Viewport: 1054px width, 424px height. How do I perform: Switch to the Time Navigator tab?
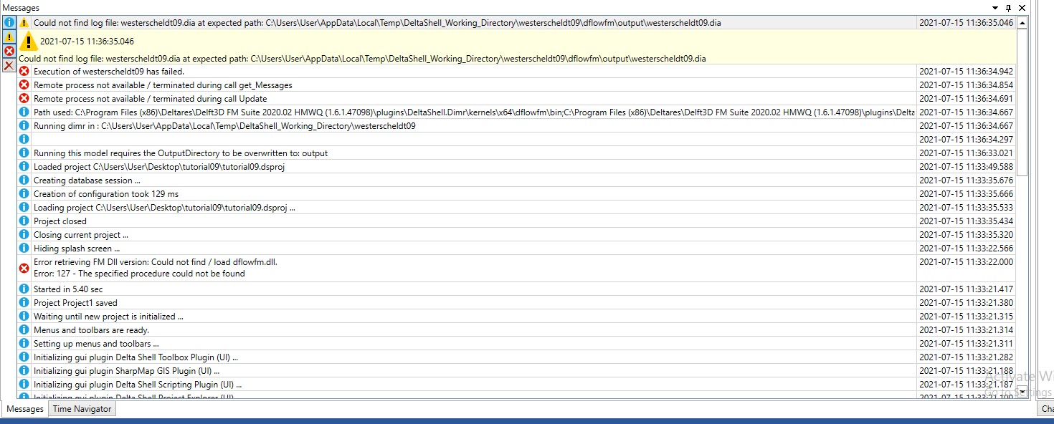82,409
